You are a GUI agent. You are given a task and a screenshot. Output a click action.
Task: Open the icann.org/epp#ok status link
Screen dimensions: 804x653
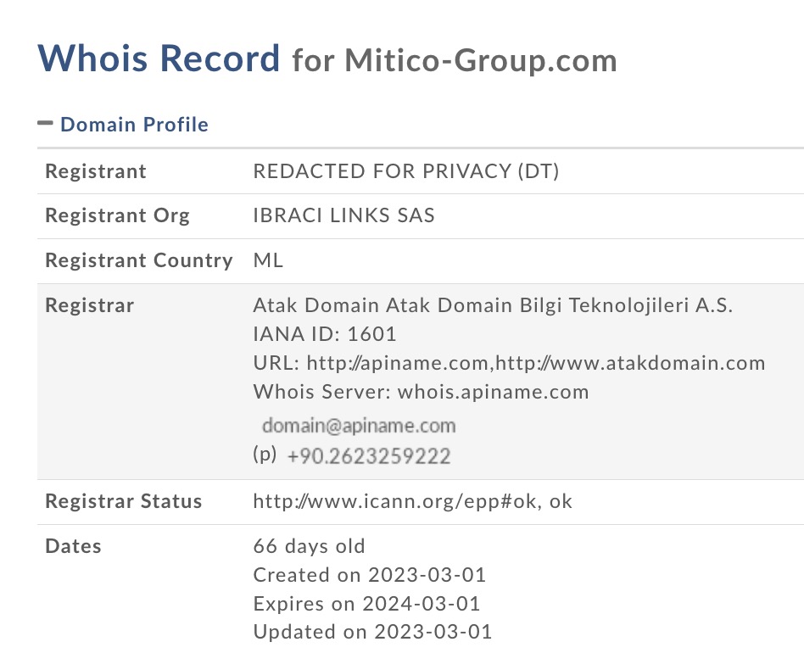[x=412, y=501]
